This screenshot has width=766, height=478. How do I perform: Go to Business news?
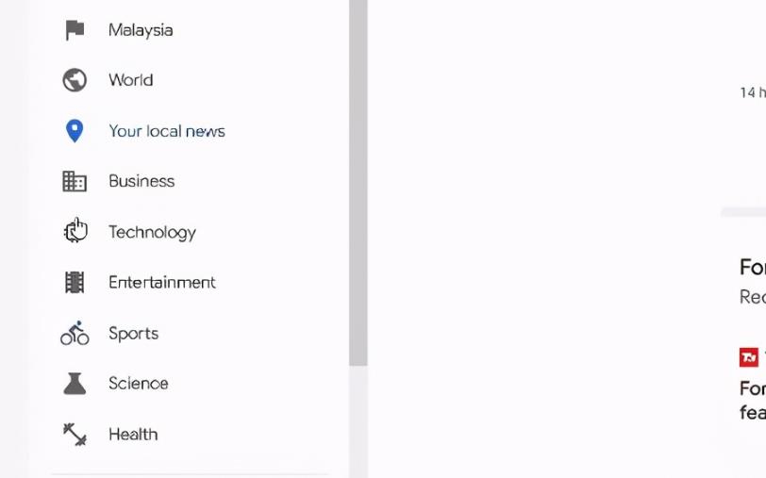(142, 181)
